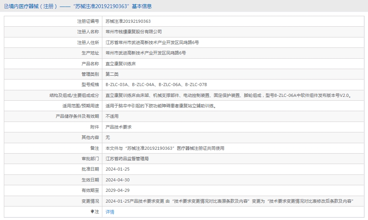Click the 结构及组成/主要组成成分 label
This screenshot has width=368, height=220.
pyautogui.click(x=74, y=95)
